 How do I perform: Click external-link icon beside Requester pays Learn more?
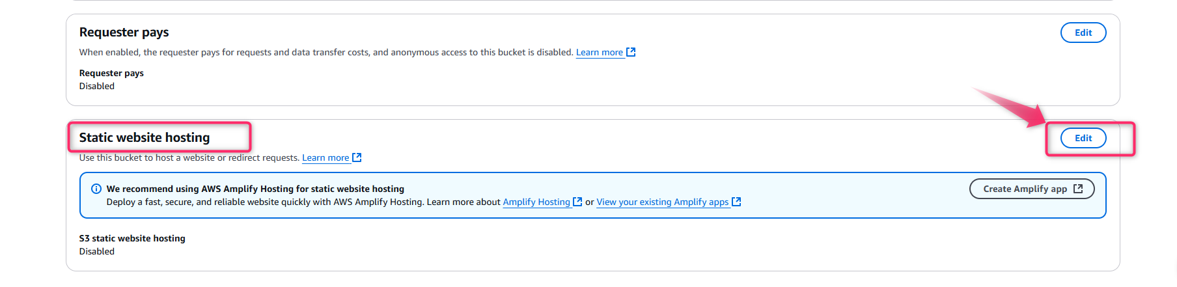point(631,52)
